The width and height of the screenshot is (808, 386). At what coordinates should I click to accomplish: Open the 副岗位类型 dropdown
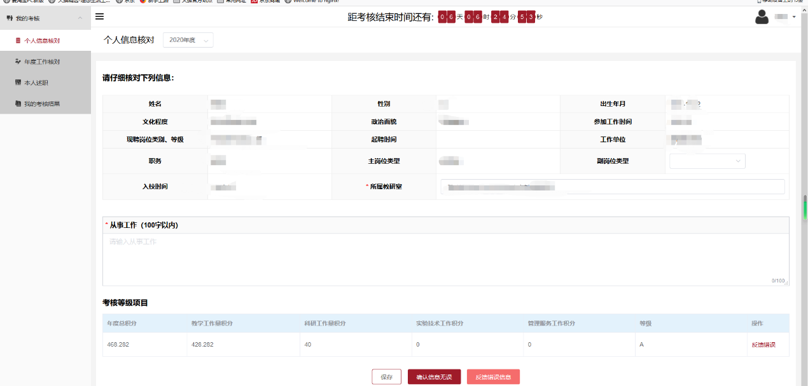(707, 161)
